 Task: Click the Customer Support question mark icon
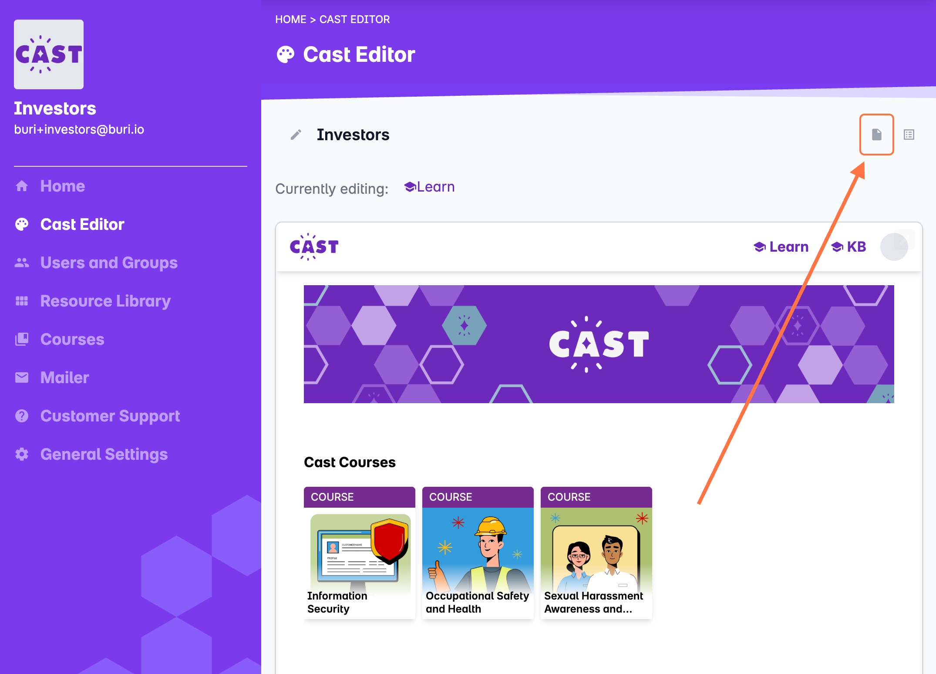(x=22, y=416)
